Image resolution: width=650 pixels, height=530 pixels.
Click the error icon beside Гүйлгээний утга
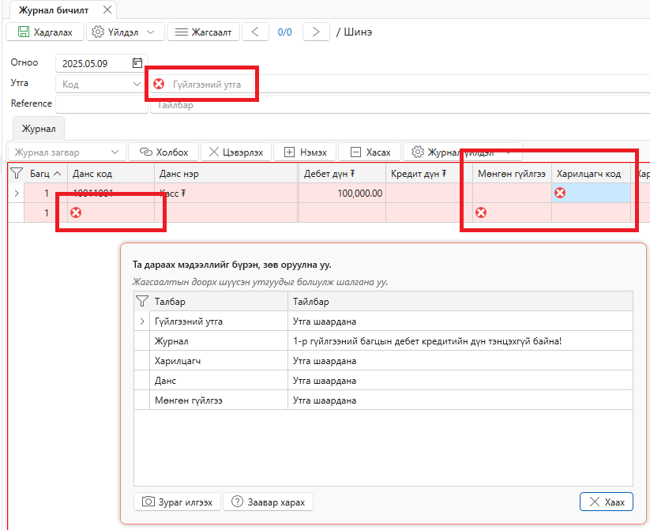click(x=159, y=85)
